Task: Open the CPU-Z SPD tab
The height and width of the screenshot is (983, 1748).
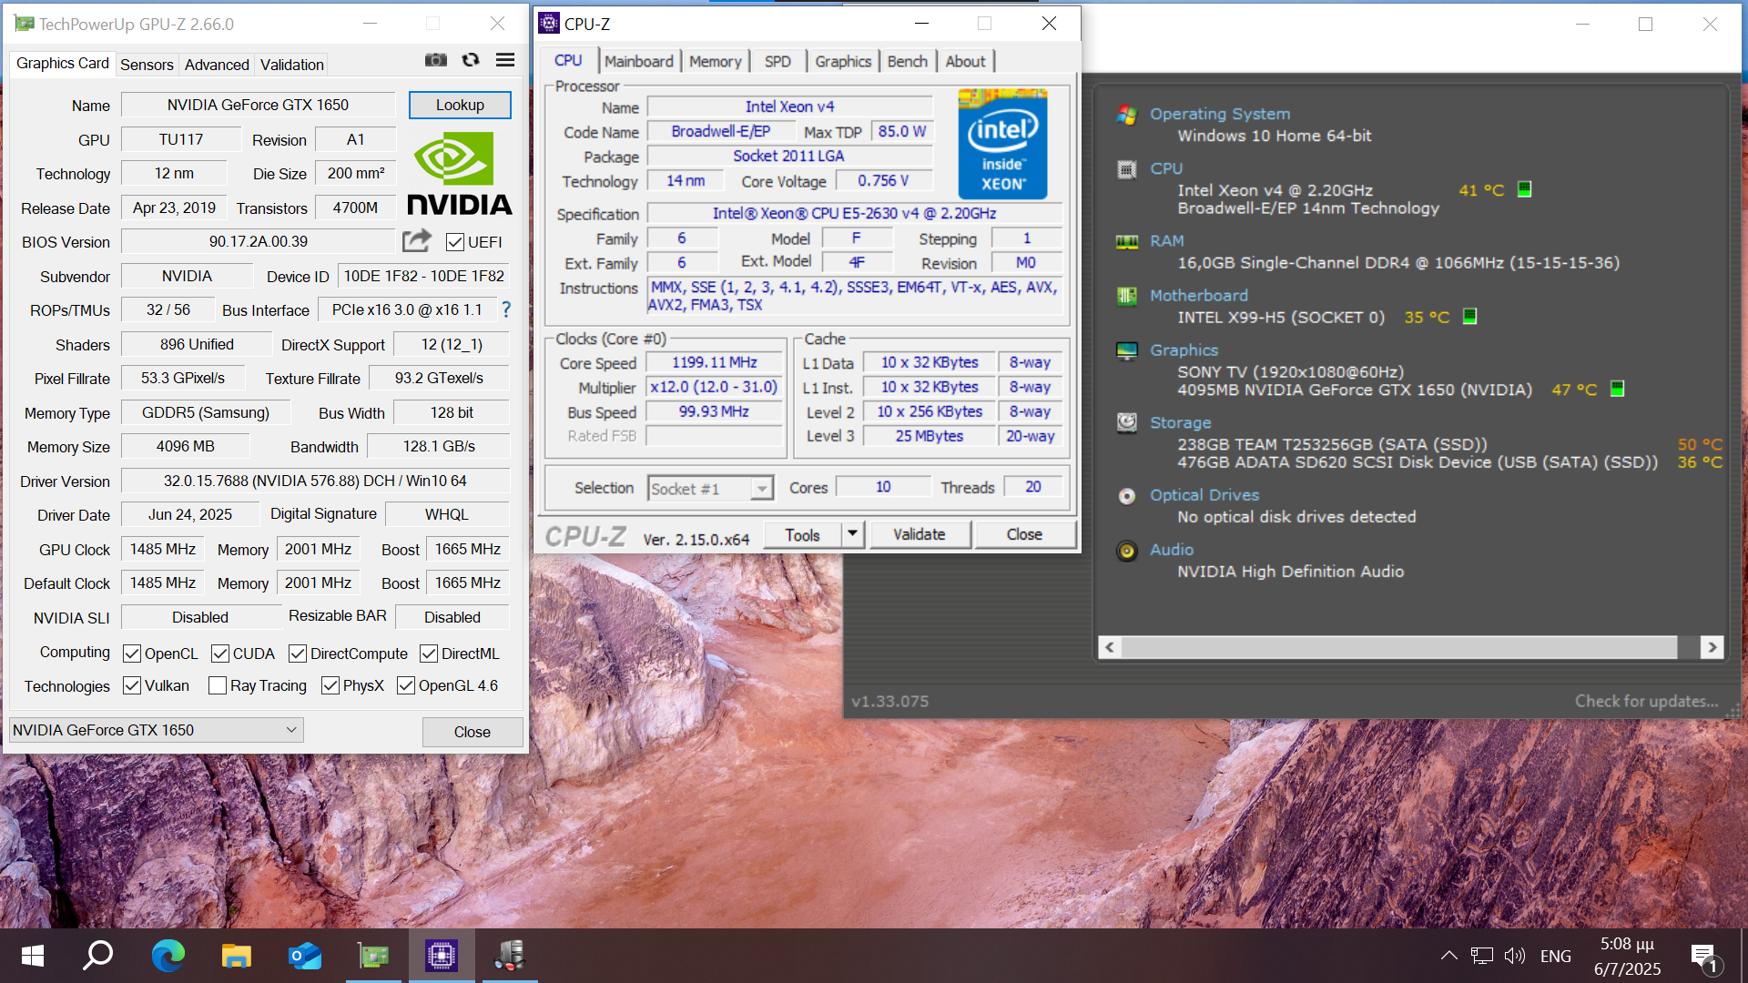Action: 777,61
